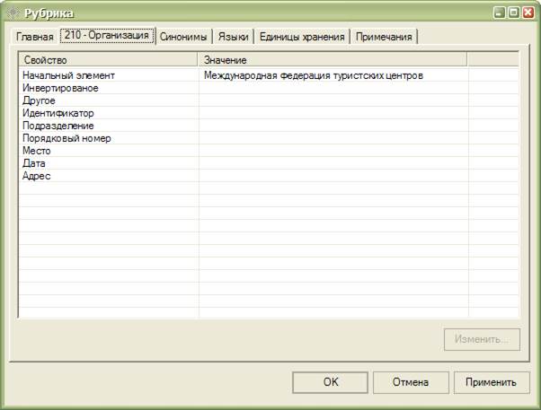Go to Единицы хранения tab

coord(302,37)
